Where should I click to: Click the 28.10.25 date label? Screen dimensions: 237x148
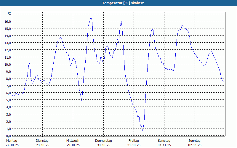coord(43,145)
